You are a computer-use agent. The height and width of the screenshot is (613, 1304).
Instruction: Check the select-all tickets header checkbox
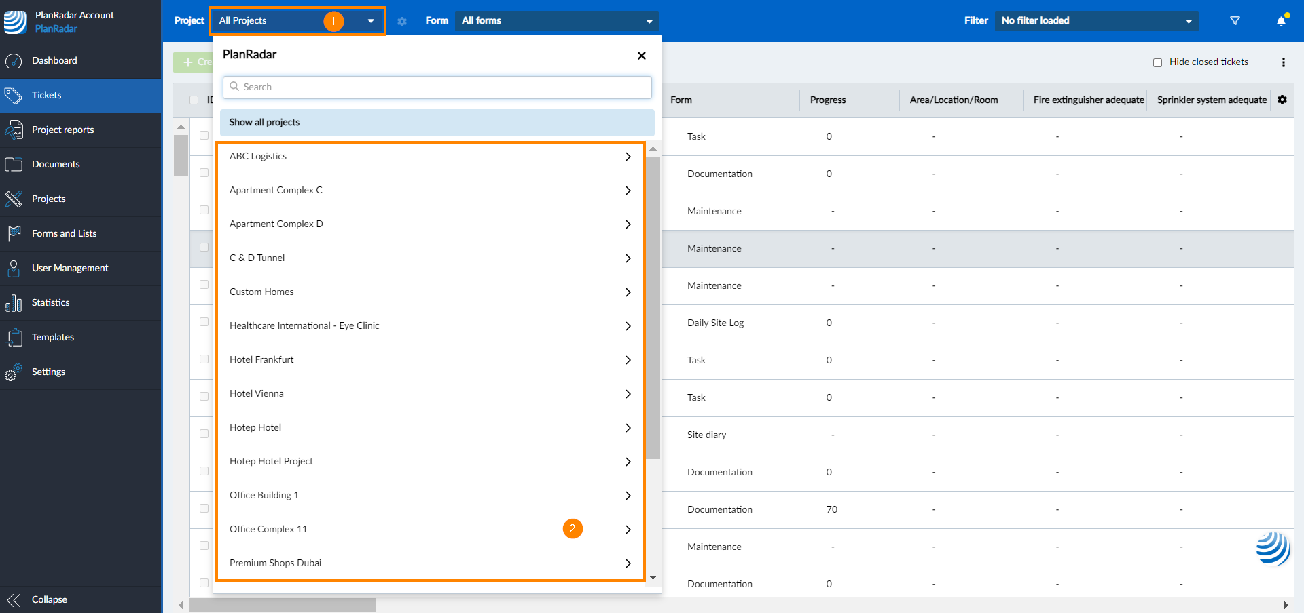tap(194, 100)
